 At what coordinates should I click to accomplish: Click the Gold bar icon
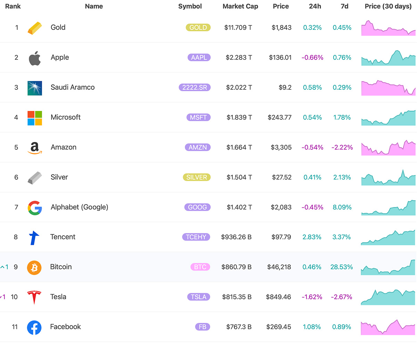(35, 28)
